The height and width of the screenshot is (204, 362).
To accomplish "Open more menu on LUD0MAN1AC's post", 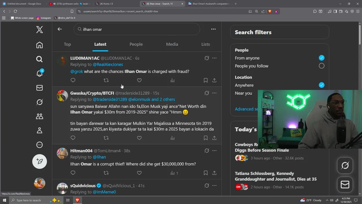I will tap(214, 58).
